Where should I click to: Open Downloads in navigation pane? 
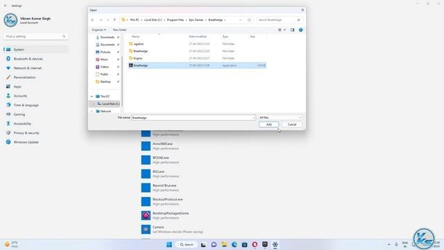click(107, 37)
